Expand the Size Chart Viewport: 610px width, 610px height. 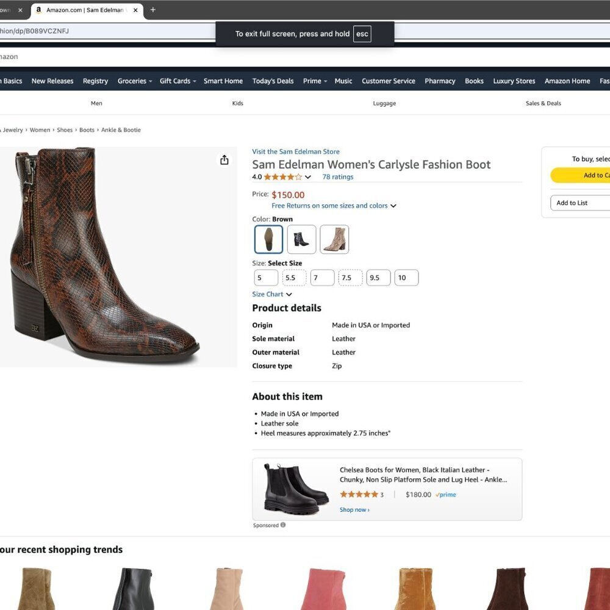point(272,294)
